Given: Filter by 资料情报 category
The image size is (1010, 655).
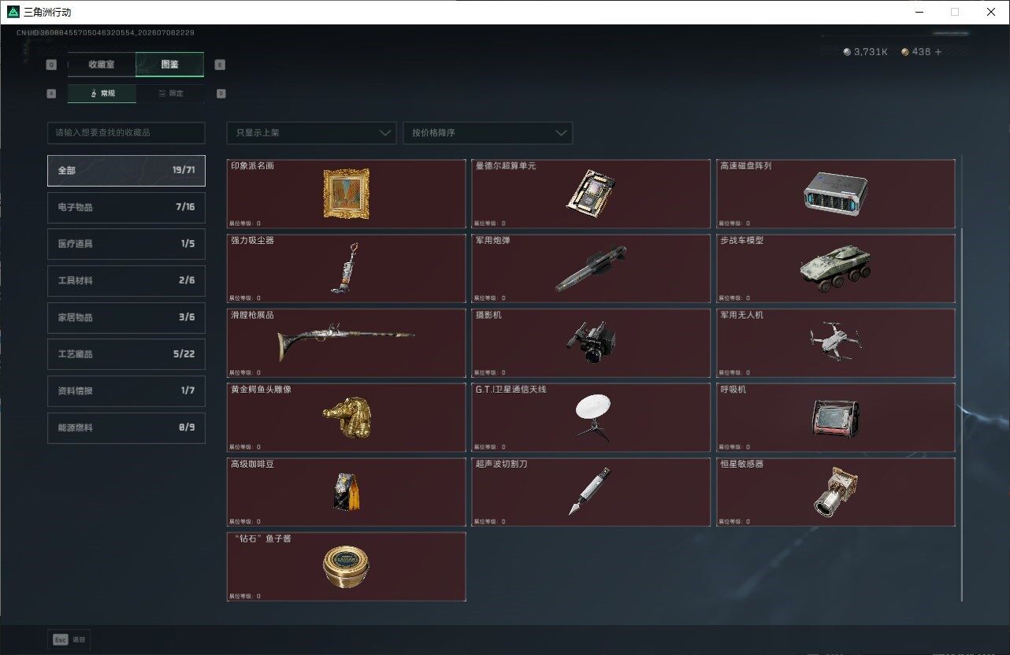Looking at the screenshot, I should (x=126, y=391).
